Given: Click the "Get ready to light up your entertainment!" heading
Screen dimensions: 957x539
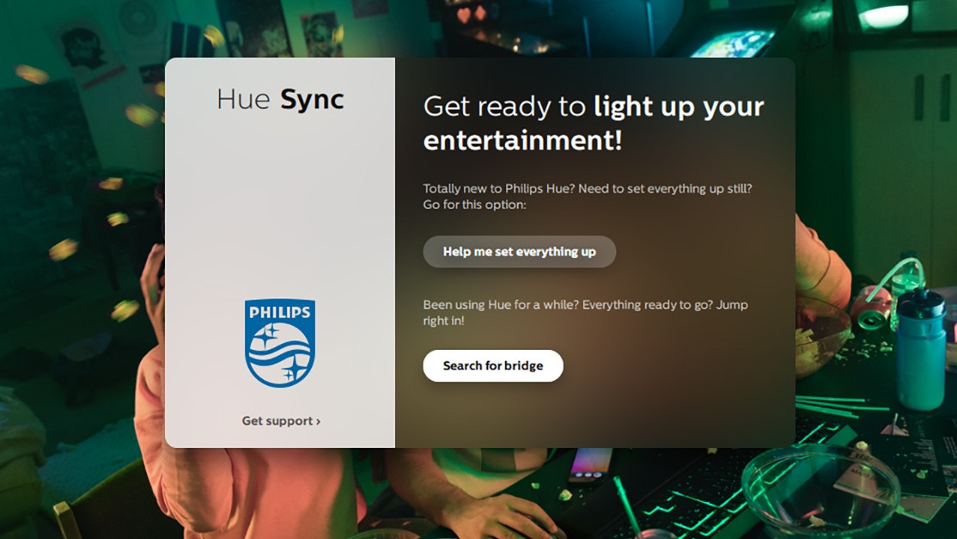Looking at the screenshot, I should coord(594,123).
